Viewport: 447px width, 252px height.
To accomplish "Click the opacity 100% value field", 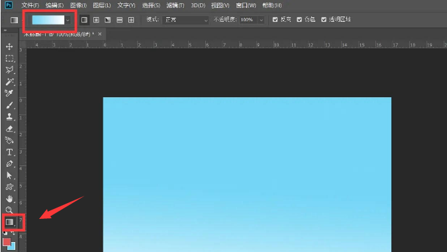I will coord(248,20).
